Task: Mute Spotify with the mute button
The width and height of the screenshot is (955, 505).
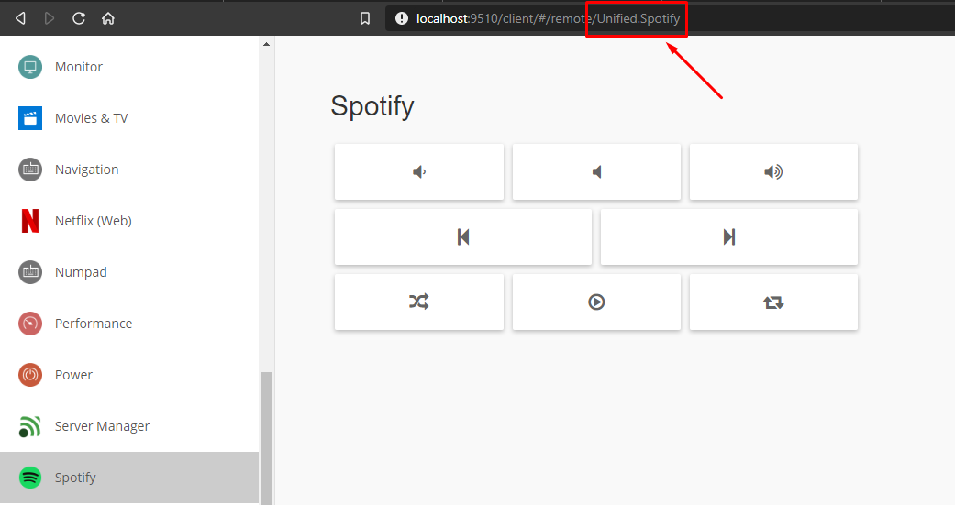Action: 596,171
